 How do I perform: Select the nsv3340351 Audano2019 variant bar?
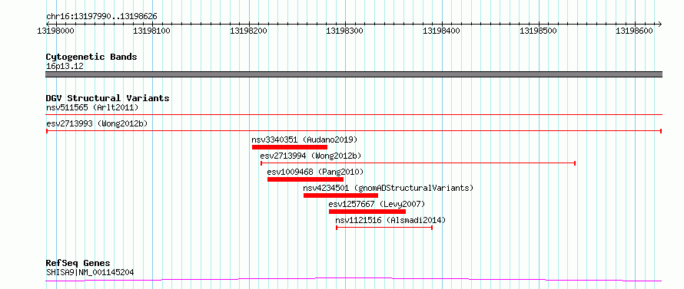(290, 147)
